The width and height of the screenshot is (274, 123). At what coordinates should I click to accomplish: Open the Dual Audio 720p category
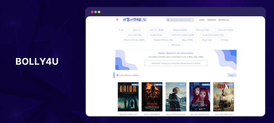click(135, 35)
